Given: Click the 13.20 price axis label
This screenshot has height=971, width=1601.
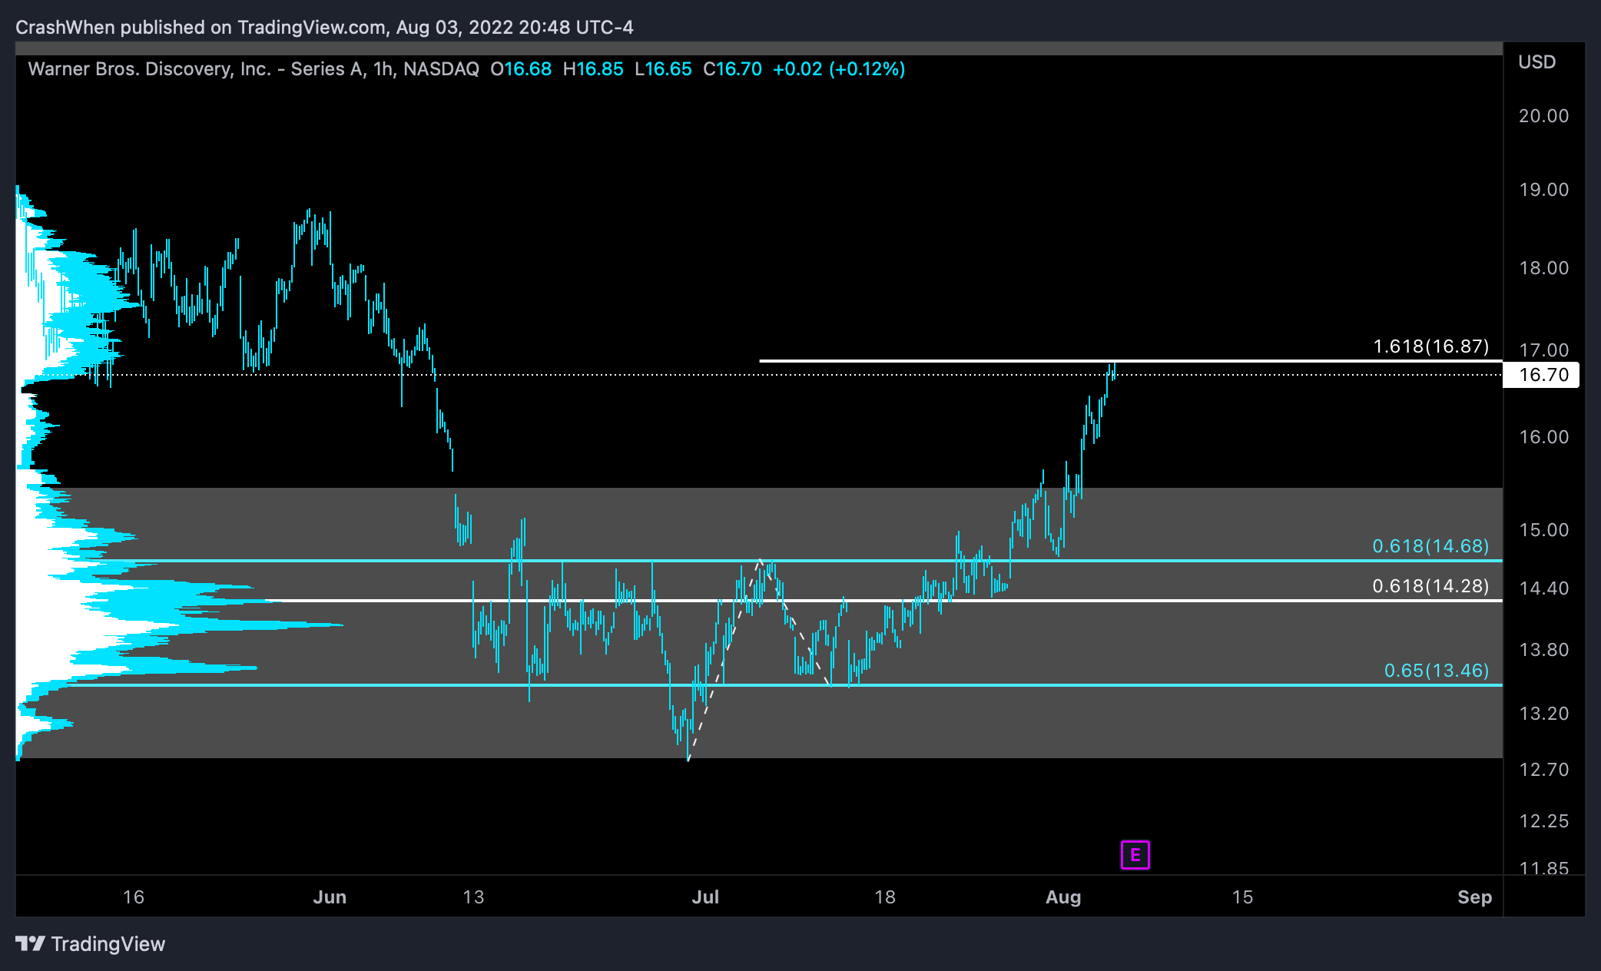Looking at the screenshot, I should coord(1543,714).
